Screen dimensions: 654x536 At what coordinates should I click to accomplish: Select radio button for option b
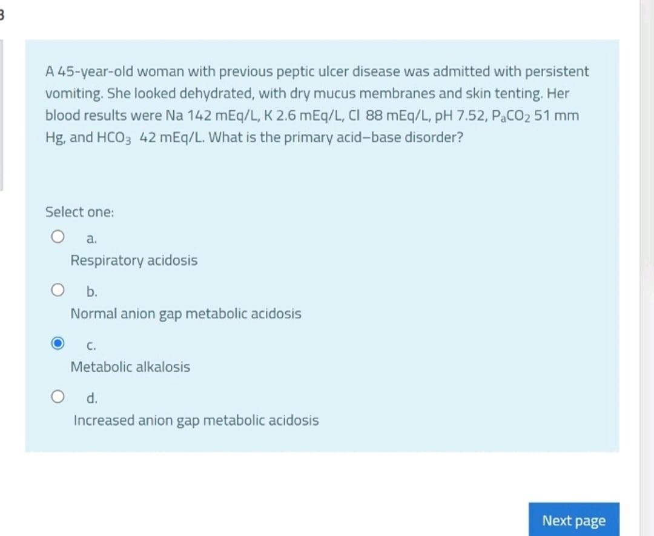point(58,290)
